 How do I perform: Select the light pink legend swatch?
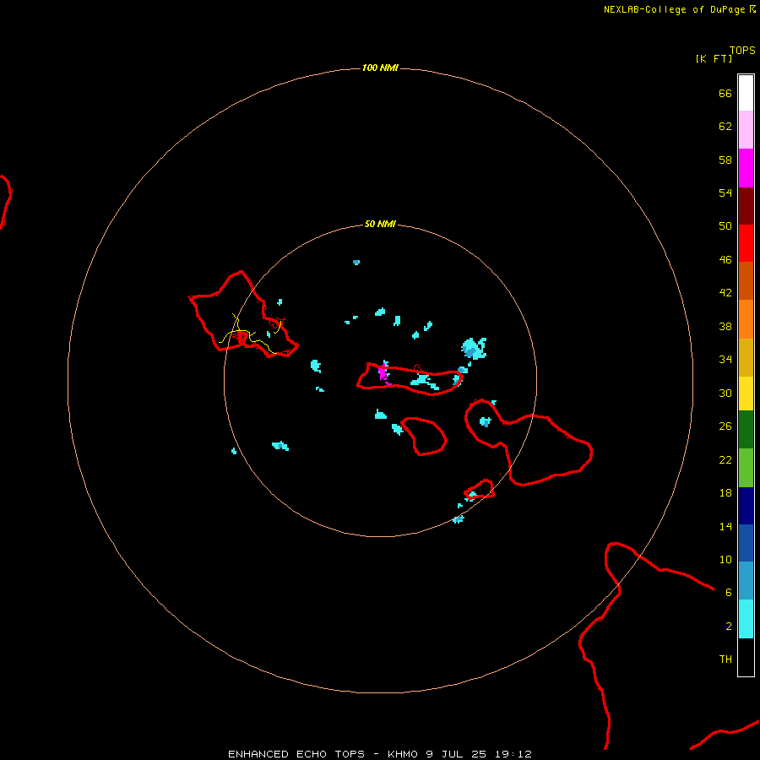click(746, 130)
